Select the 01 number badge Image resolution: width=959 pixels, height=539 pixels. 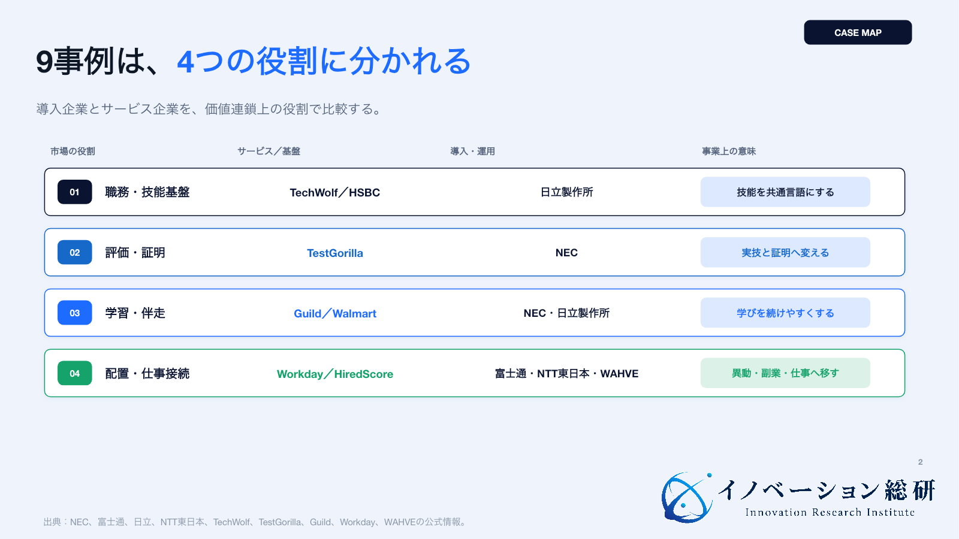coord(75,192)
